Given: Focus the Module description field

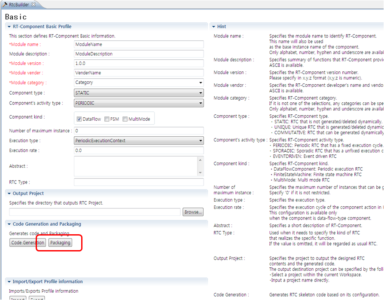Looking at the screenshot, I should click(x=139, y=54).
